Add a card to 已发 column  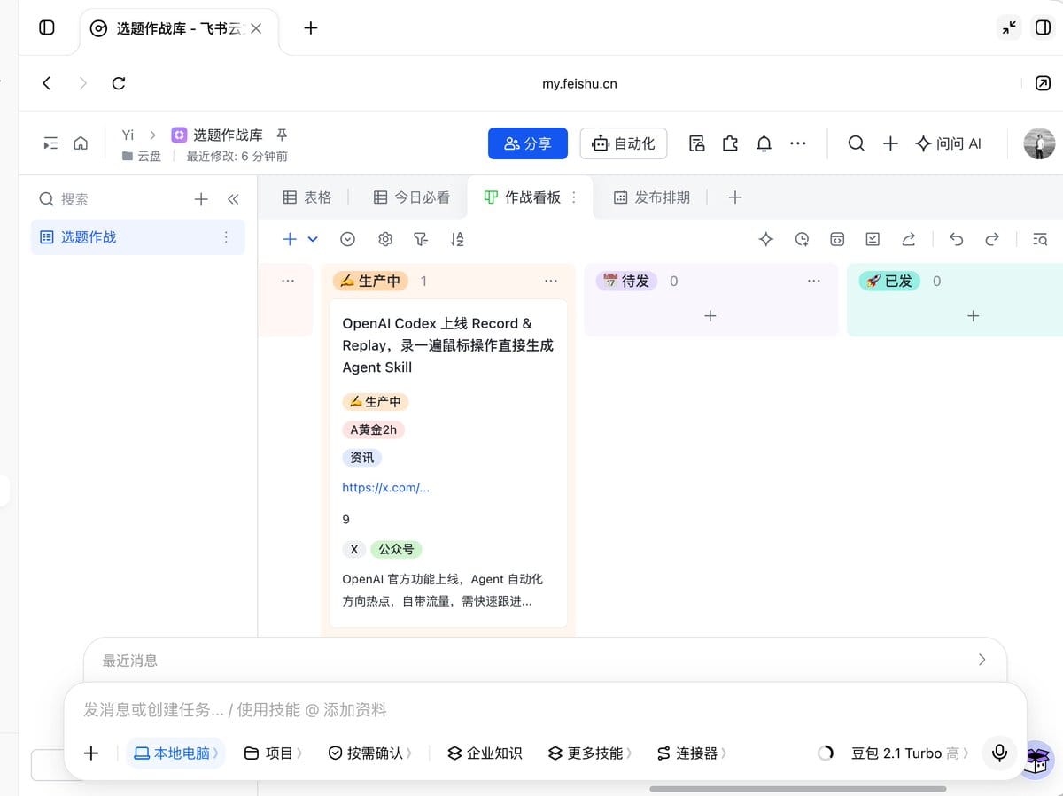point(973,316)
